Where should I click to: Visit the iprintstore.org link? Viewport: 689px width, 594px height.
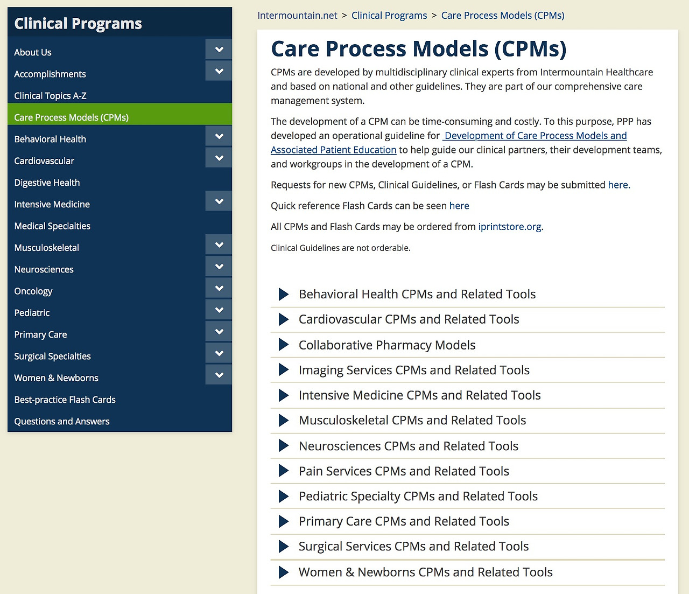510,227
